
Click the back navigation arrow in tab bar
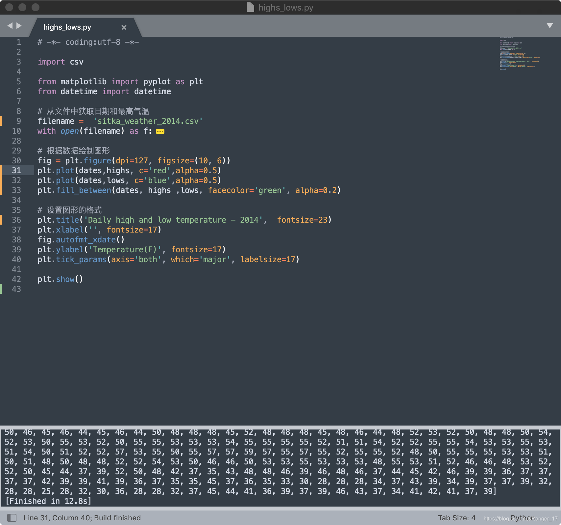[10, 26]
